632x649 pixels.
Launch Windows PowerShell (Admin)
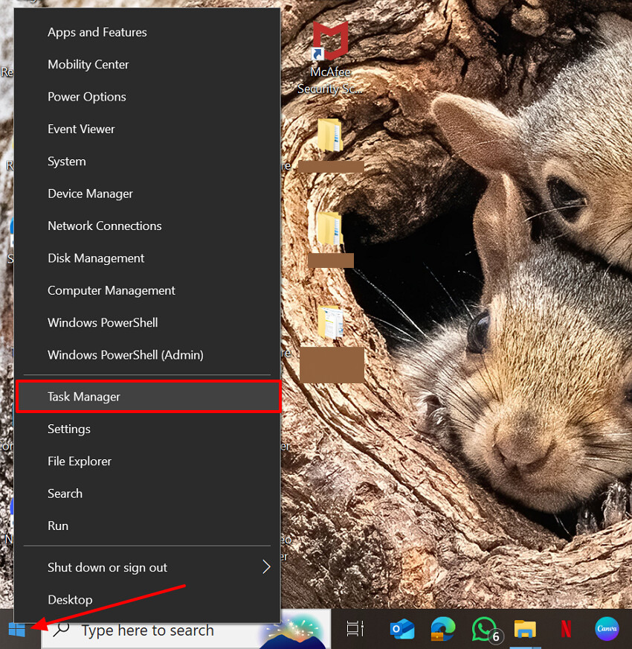(125, 355)
